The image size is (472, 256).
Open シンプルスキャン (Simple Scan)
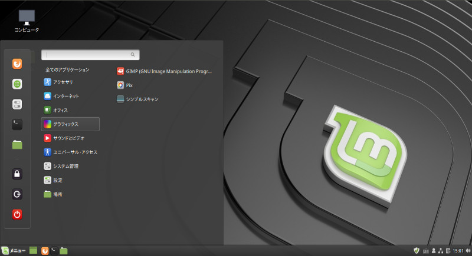tap(137, 99)
